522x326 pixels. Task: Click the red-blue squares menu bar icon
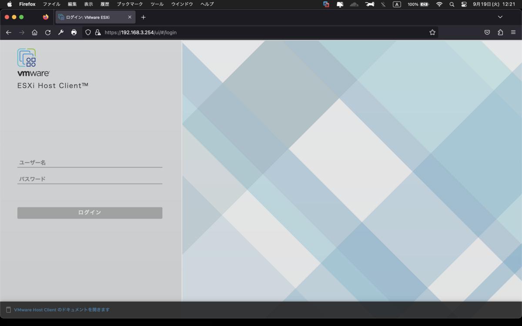pyautogui.click(x=326, y=4)
